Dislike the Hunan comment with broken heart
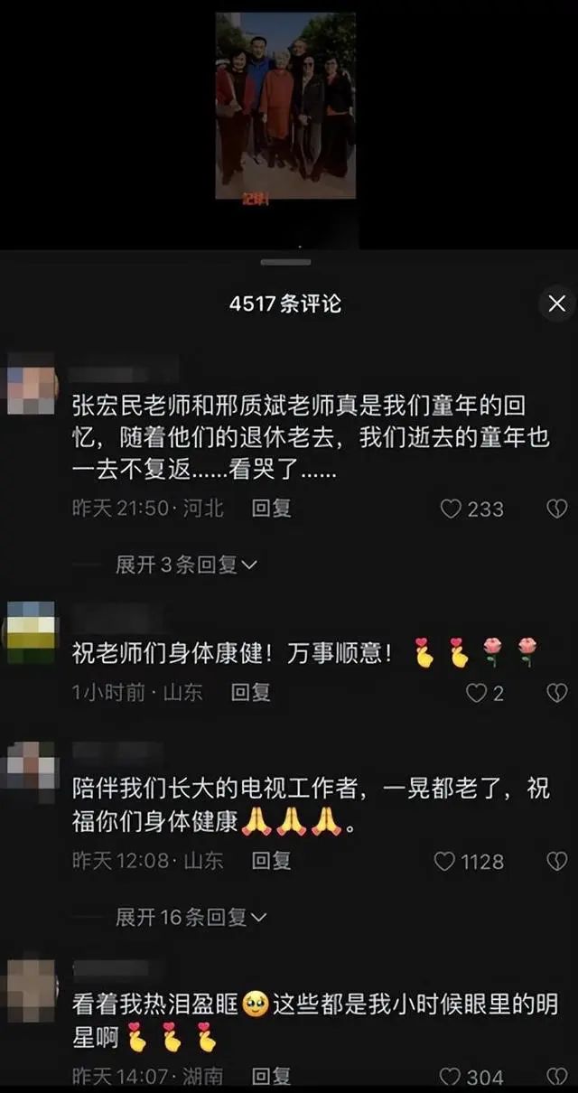Viewport: 578px width, 1093px height. [x=557, y=1077]
